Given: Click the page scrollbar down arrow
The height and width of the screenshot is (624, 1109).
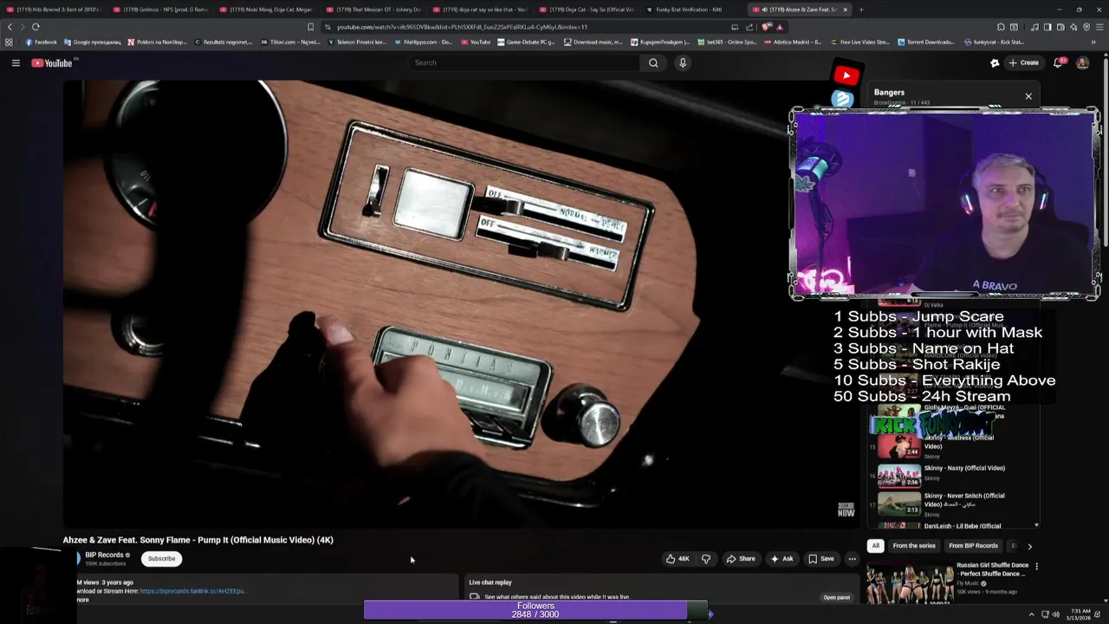Looking at the screenshot, I should 1105,601.
